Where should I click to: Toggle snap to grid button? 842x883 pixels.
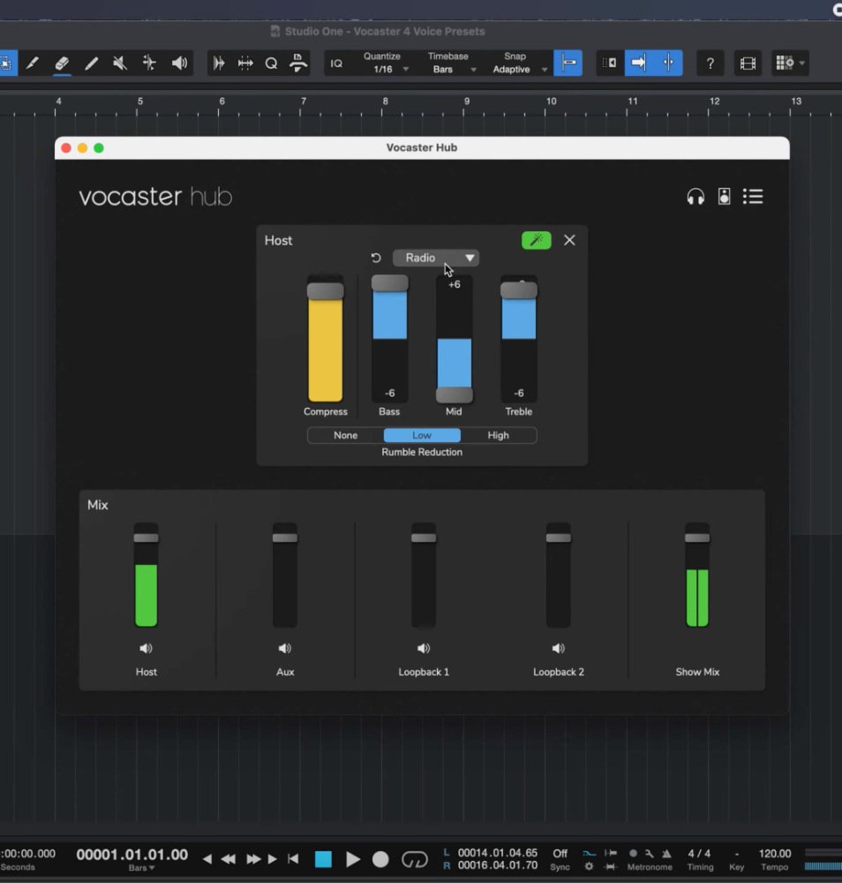coord(568,63)
